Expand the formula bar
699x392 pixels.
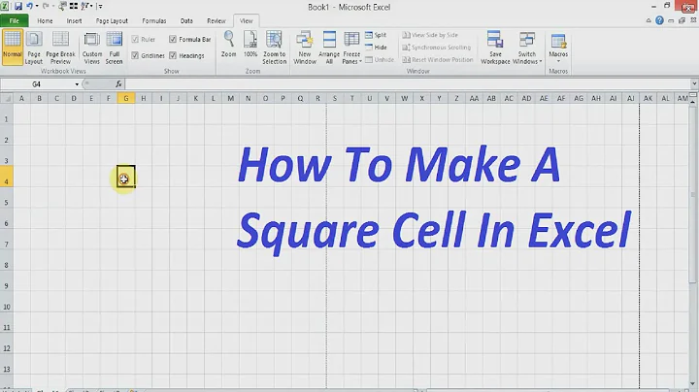click(x=694, y=83)
